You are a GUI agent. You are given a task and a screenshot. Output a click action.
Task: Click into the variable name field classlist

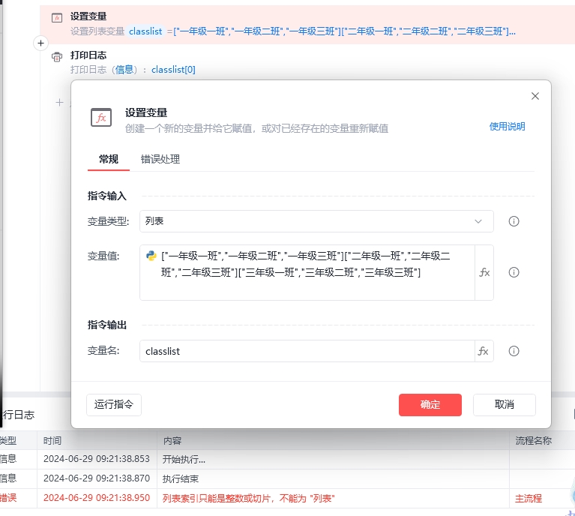pyautogui.click(x=307, y=351)
